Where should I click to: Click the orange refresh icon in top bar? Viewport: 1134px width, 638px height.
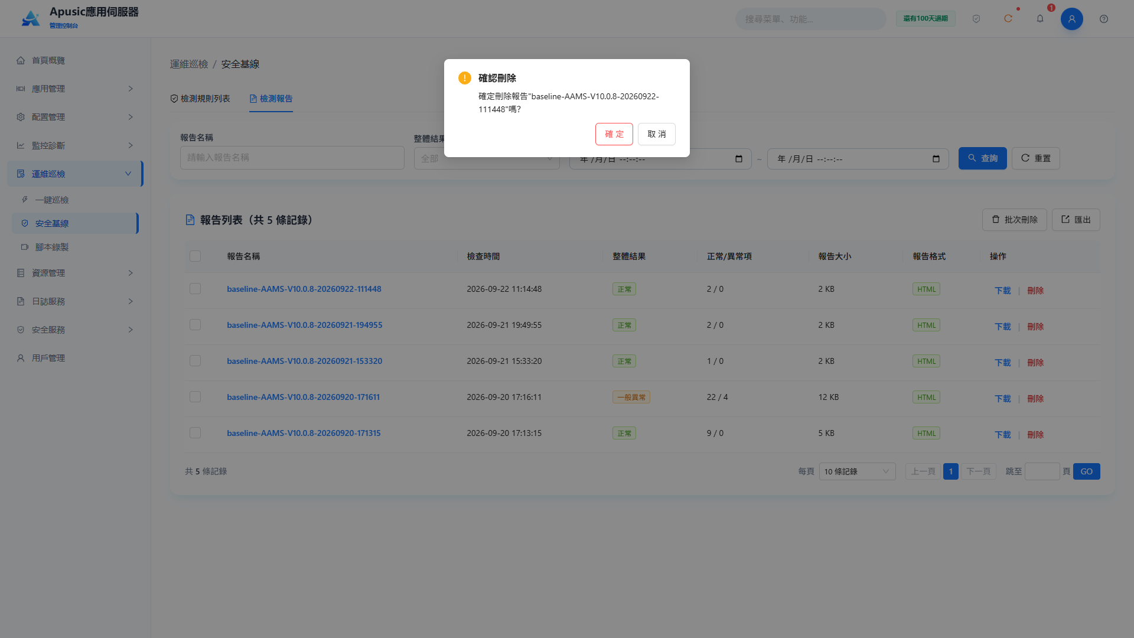click(x=1008, y=19)
